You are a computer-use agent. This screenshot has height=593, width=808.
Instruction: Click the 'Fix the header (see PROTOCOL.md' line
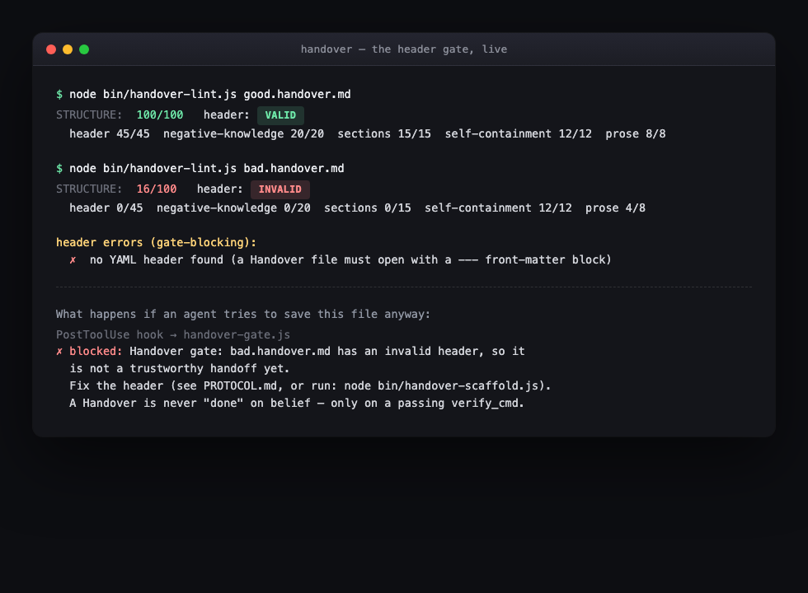pyautogui.click(x=310, y=386)
